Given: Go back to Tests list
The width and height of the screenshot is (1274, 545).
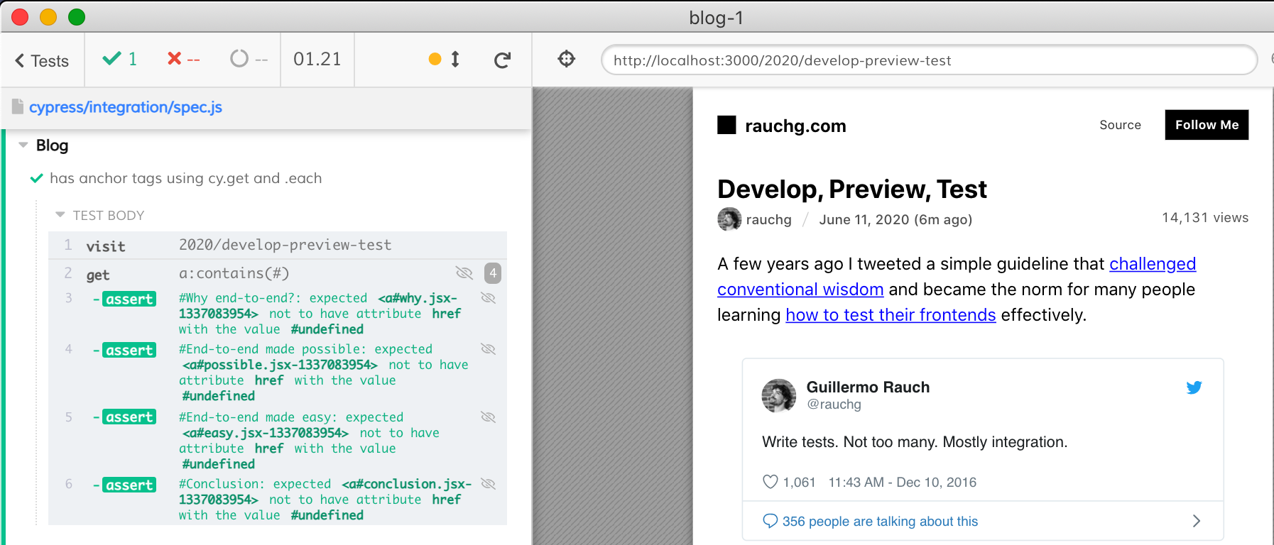Looking at the screenshot, I should pos(42,61).
